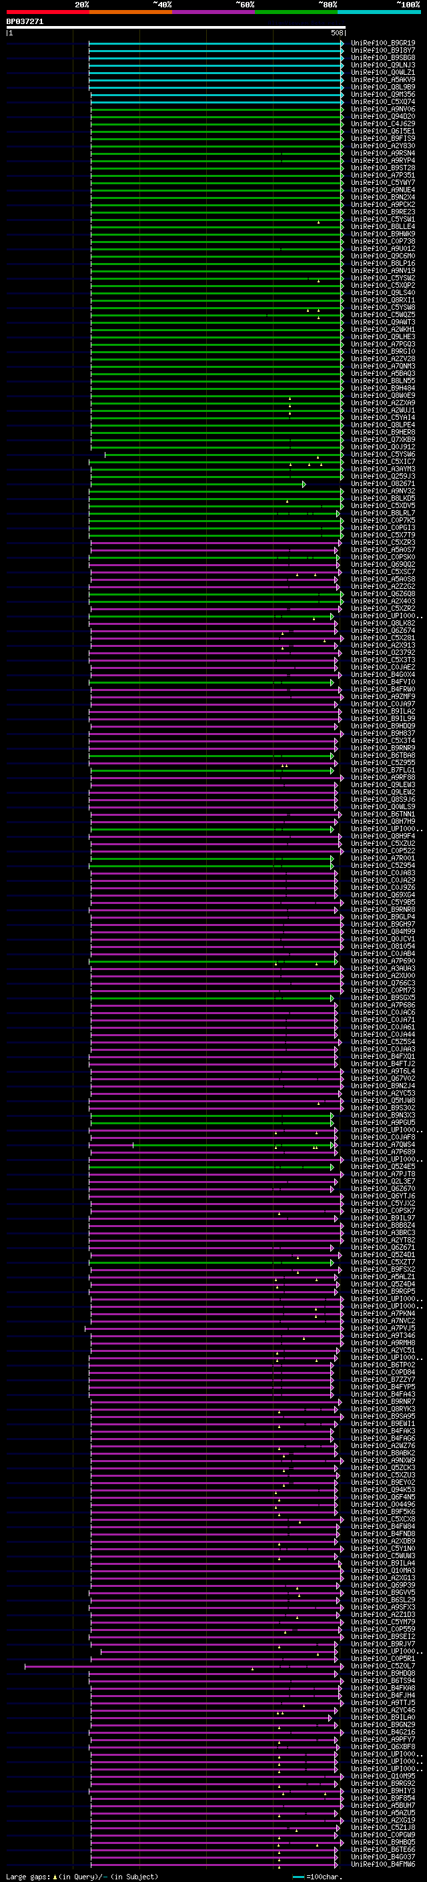Click label UniRef100_C5XIC7
Viewport: 427px width, 1882px height.
click(x=383, y=462)
